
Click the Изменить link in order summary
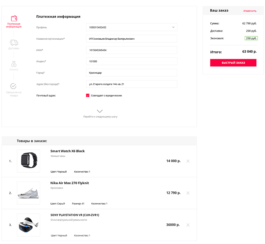coord(250,11)
